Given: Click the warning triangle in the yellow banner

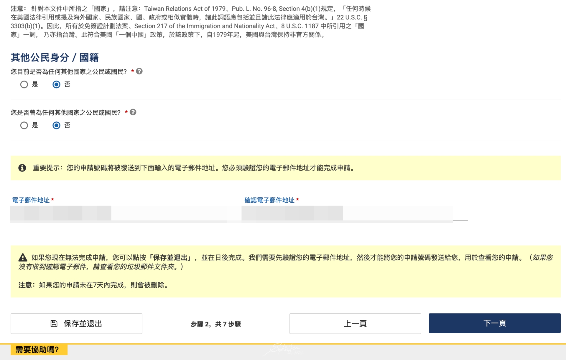Looking at the screenshot, I should [x=22, y=259].
